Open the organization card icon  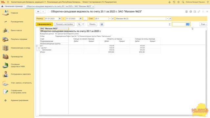(170, 19)
